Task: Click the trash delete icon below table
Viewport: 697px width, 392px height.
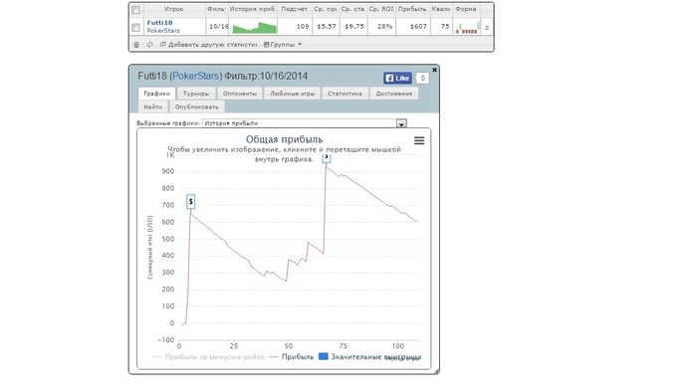Action: click(136, 45)
